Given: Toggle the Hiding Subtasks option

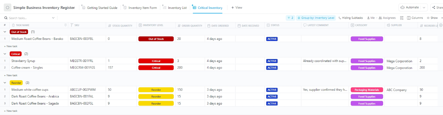Looking at the screenshot, I should pos(351,18).
